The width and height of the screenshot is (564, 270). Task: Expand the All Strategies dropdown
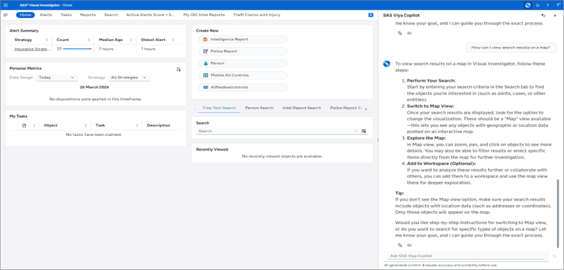point(130,78)
